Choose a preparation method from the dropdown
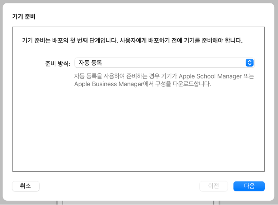The image size is (278, 205). coord(164,63)
